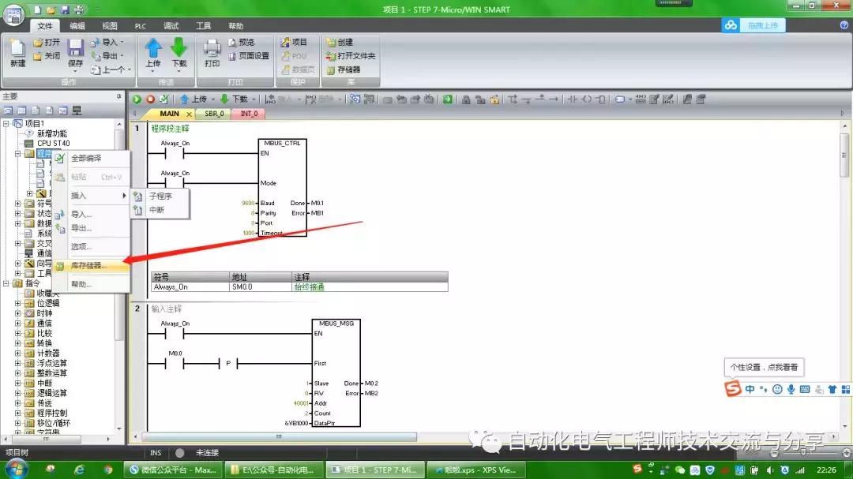Switch to the PLC ribbon tab

tap(141, 25)
